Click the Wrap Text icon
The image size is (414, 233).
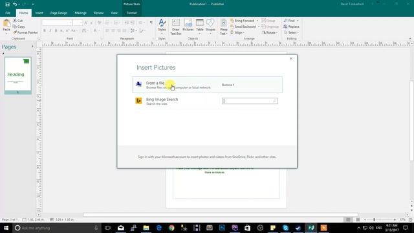(224, 23)
